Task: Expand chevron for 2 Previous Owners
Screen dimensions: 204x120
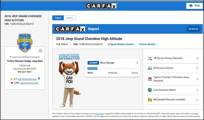Action: (197, 68)
